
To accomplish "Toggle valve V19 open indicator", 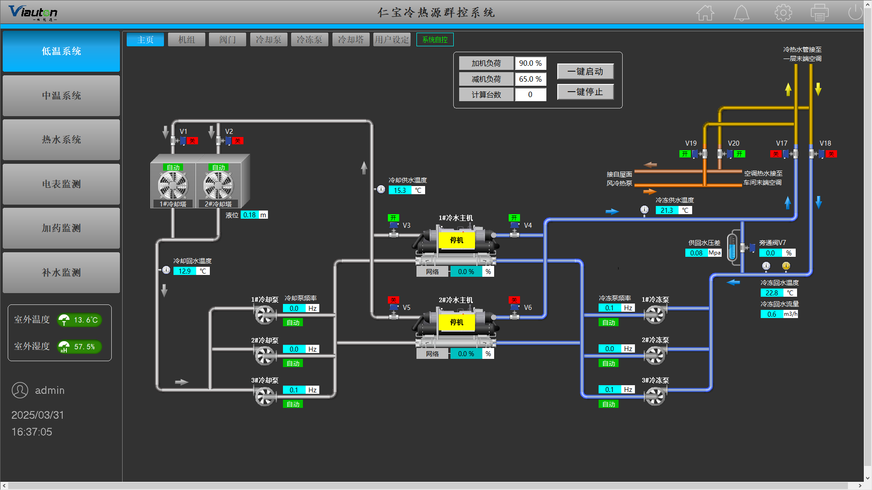I will point(685,154).
